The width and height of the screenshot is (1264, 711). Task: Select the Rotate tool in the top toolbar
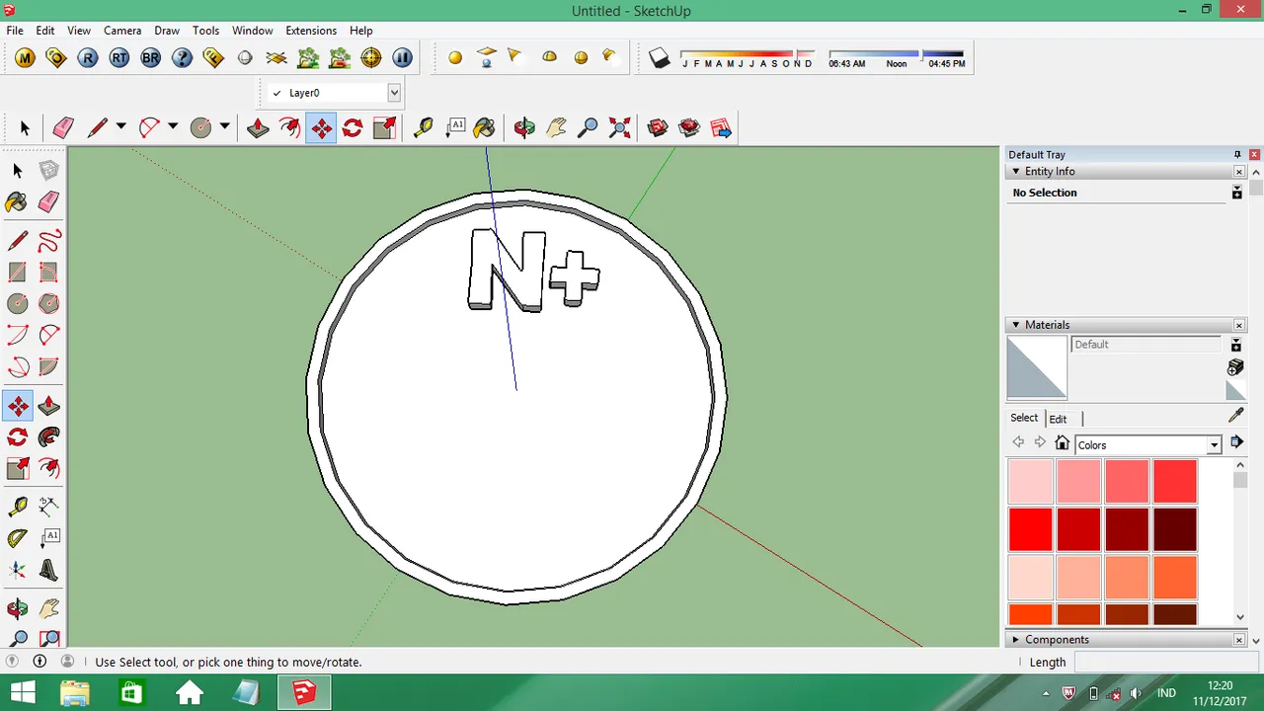tap(353, 127)
